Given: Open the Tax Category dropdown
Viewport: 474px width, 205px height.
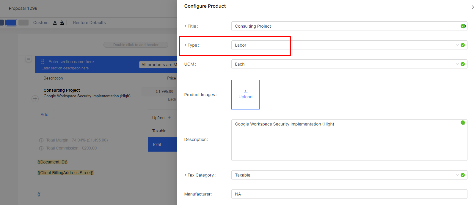Looking at the screenshot, I should coord(349,175).
